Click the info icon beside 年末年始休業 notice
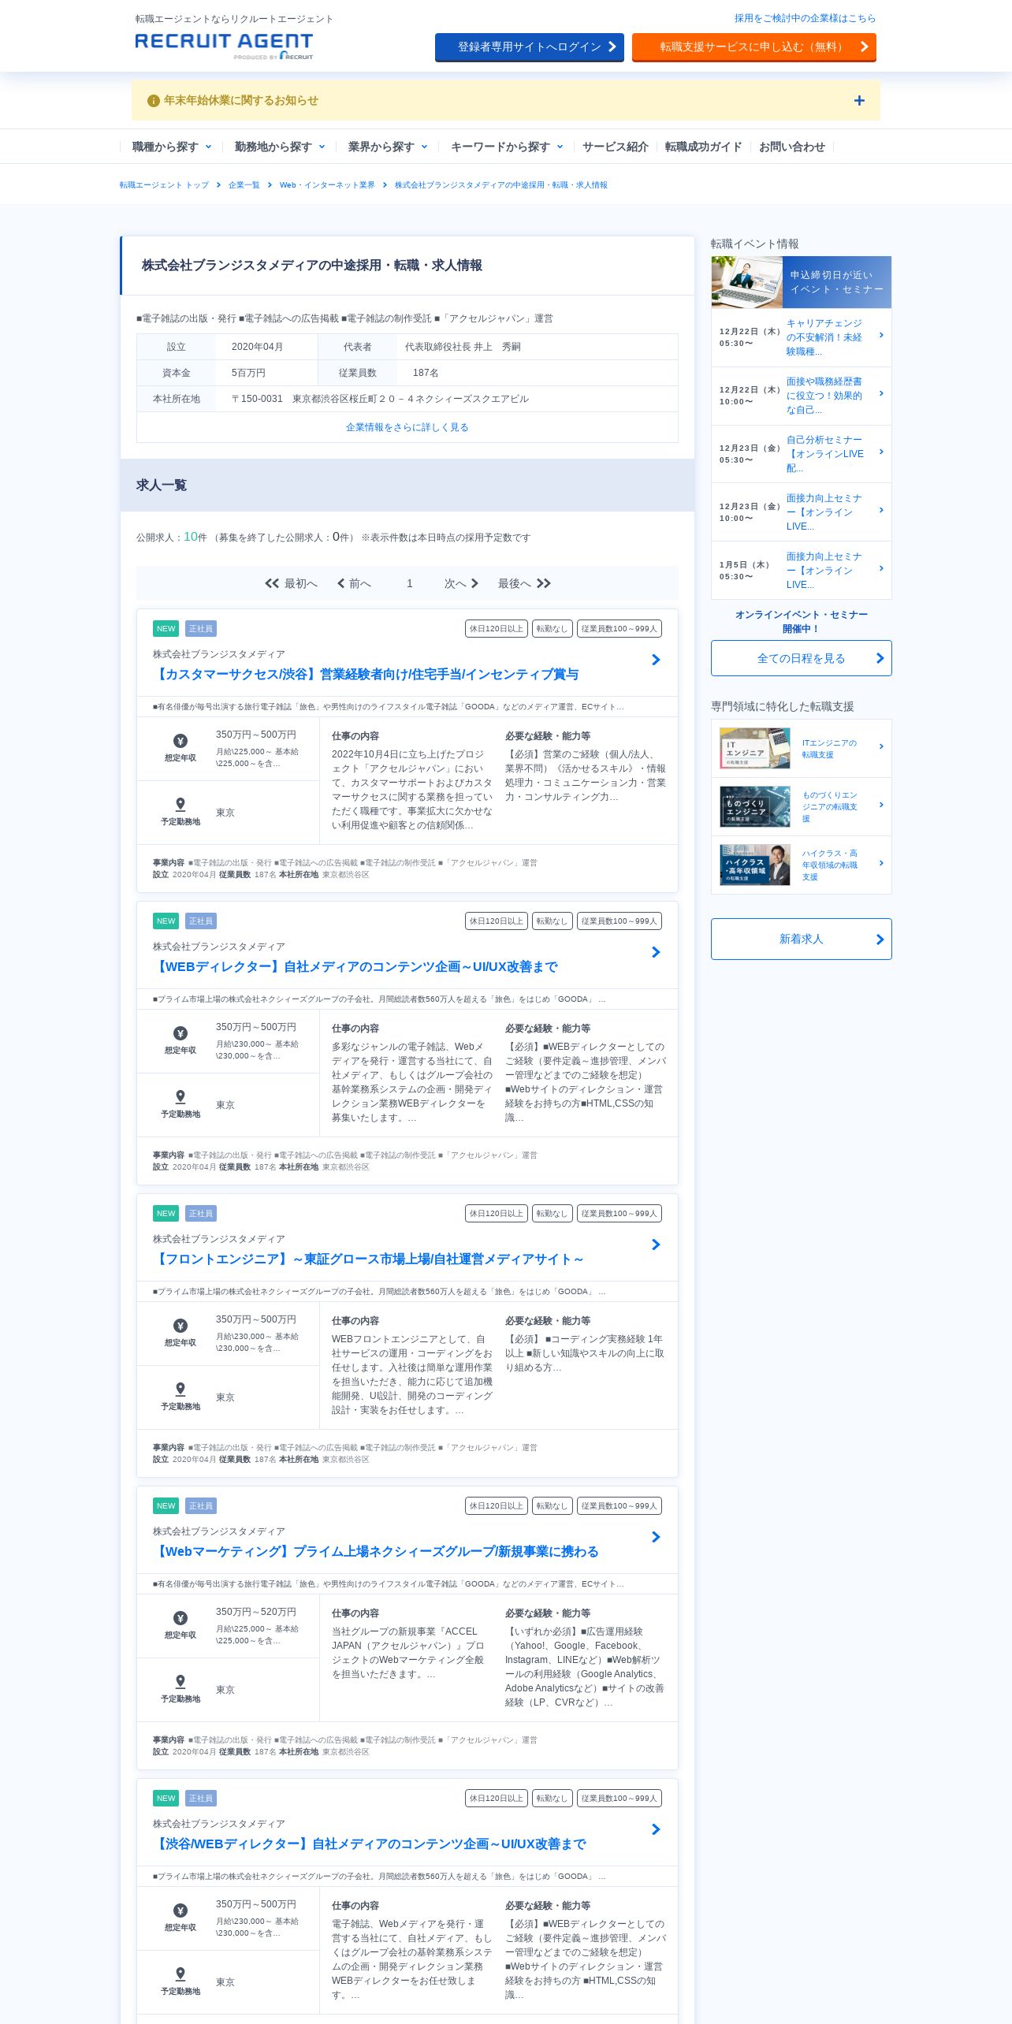This screenshot has height=2024, width=1012. click(154, 101)
